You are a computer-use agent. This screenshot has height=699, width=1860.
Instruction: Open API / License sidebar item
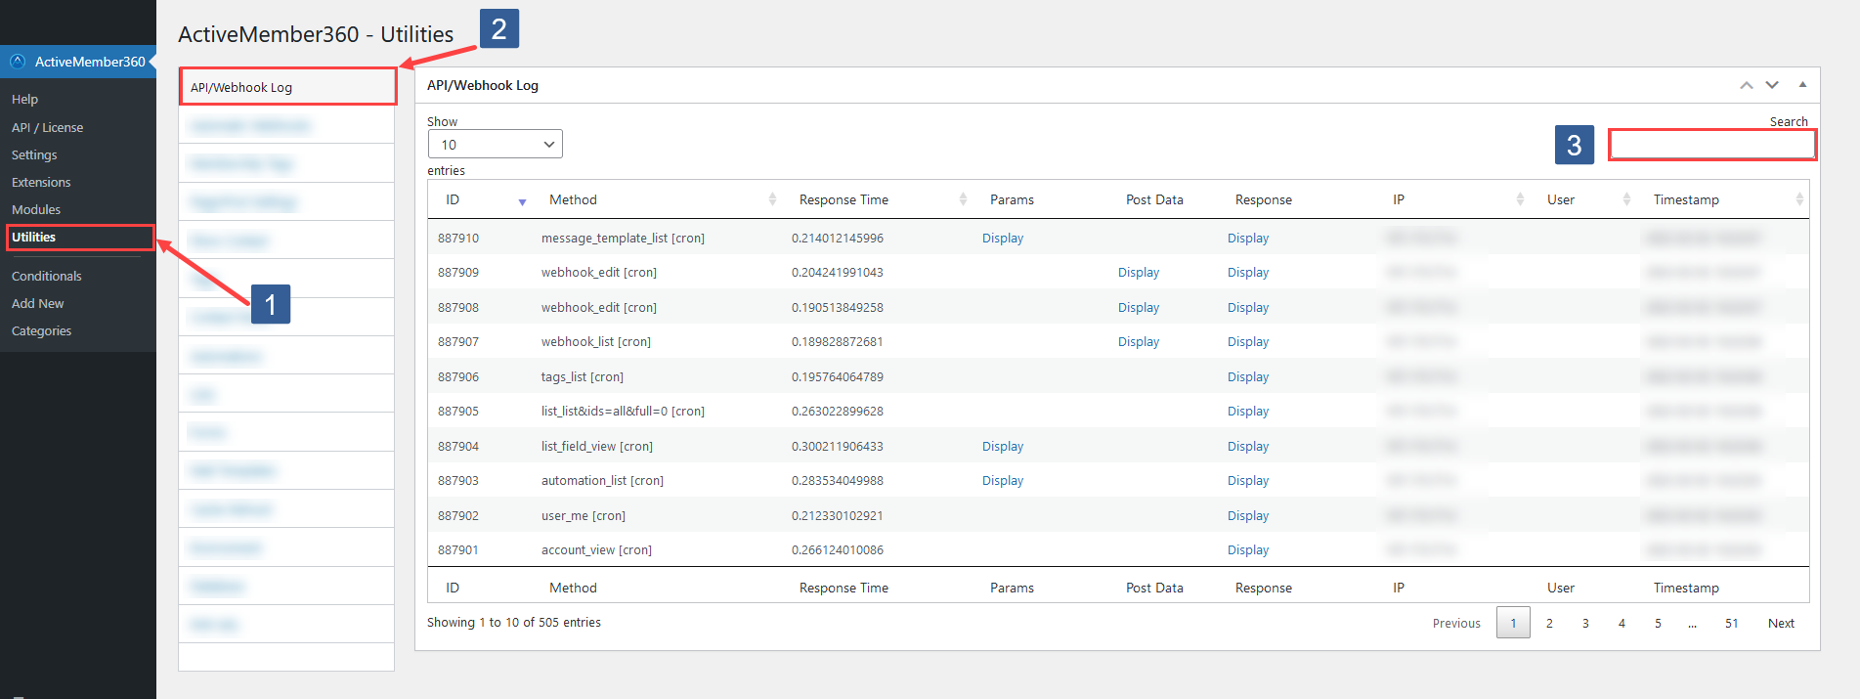[x=47, y=127]
